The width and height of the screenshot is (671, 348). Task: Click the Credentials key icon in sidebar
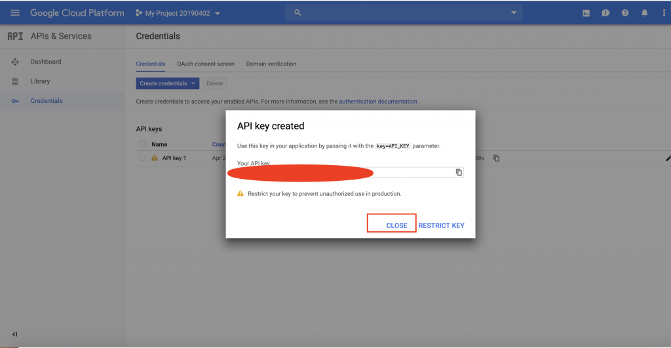(15, 101)
